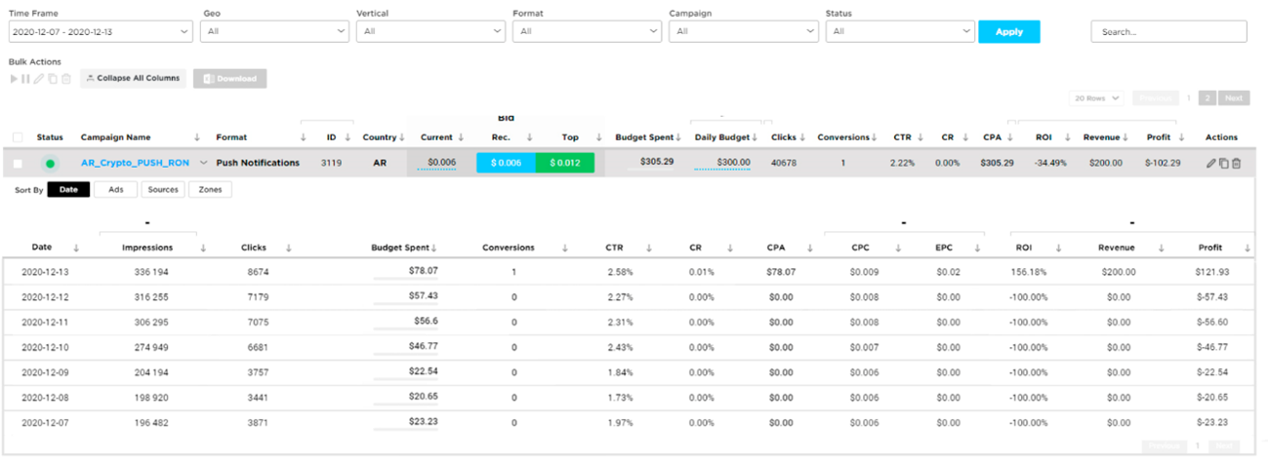Screen dimensions: 1268x461
Task: Toggle the green status indicator of AR_Crypto_PUSH_RON
Action: coord(50,163)
